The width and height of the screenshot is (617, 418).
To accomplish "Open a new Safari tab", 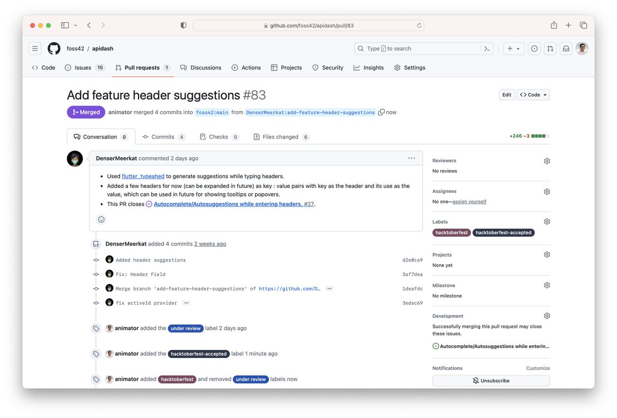I will pos(568,25).
